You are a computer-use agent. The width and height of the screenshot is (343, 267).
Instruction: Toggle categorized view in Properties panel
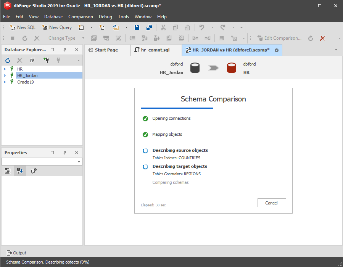tap(8, 171)
